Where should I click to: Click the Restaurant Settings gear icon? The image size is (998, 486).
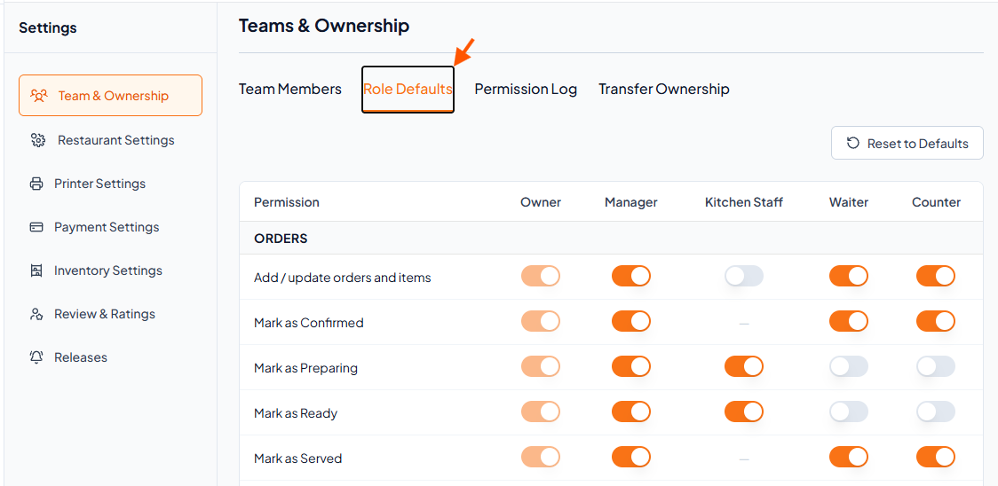click(37, 140)
